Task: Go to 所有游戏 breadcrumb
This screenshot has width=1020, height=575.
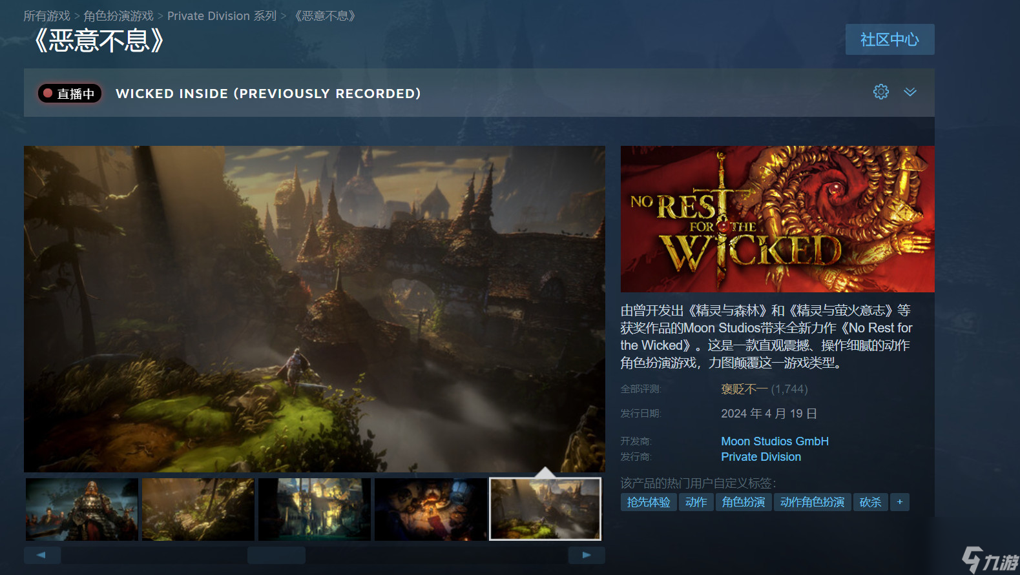Action: pyautogui.click(x=47, y=15)
